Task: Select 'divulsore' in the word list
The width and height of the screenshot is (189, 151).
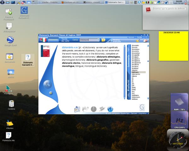Action: pos(135,66)
